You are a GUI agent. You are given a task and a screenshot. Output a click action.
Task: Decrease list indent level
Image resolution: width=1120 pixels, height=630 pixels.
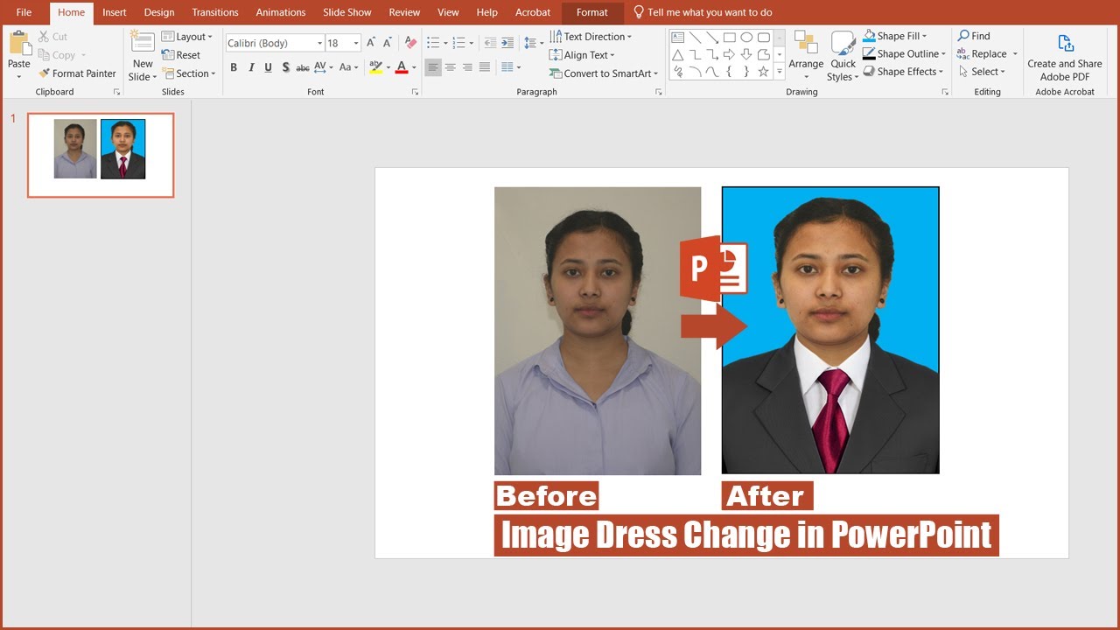coord(489,43)
